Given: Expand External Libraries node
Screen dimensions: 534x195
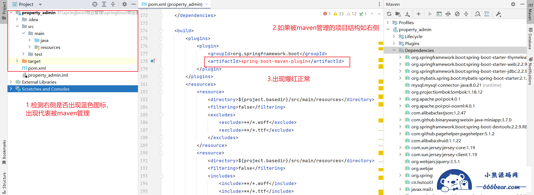Looking at the screenshot, I should (11, 82).
